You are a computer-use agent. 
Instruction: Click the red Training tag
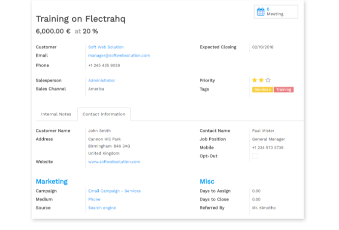pos(283,89)
